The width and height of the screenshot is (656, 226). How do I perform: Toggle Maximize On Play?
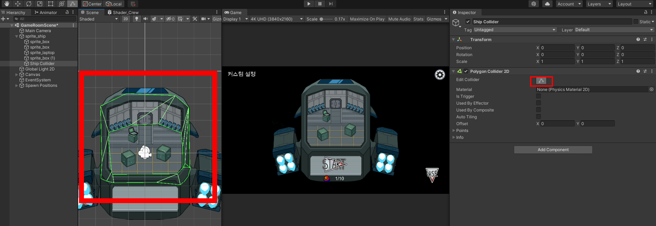[x=367, y=19]
